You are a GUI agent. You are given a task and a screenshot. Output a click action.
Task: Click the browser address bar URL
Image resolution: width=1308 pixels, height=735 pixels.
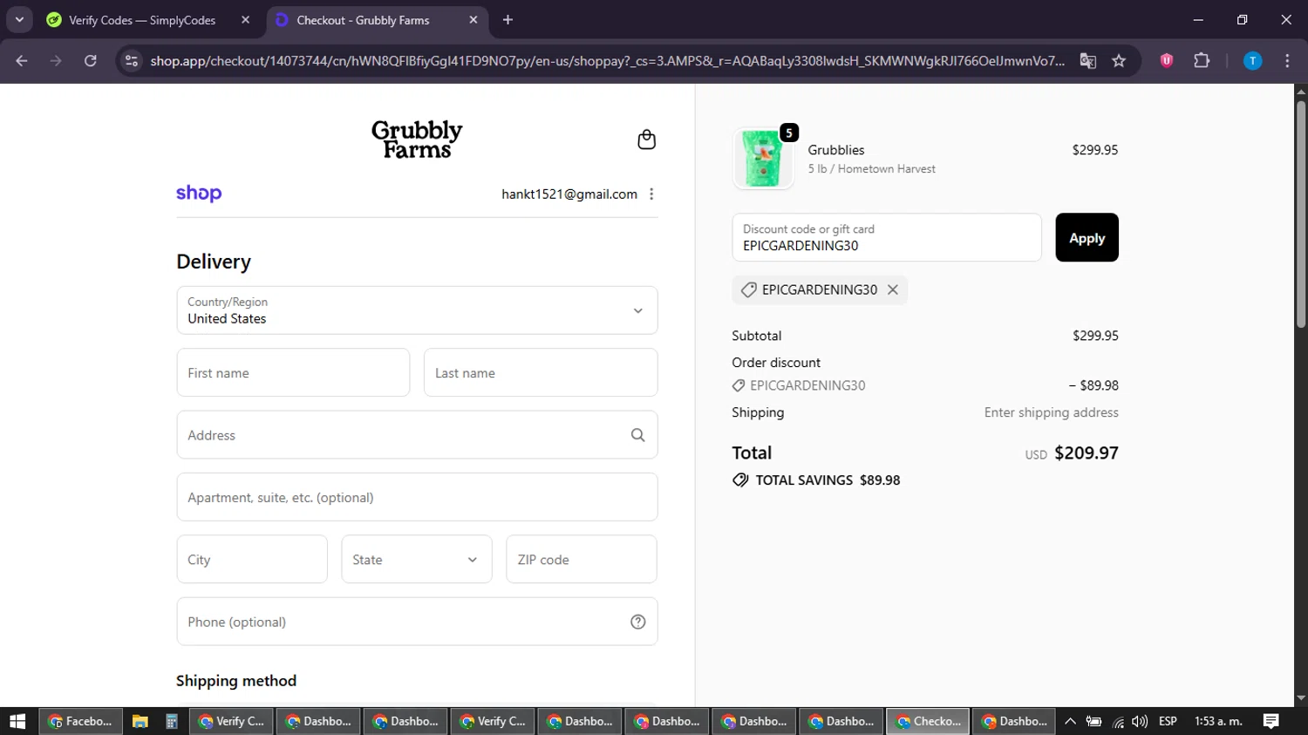click(607, 60)
